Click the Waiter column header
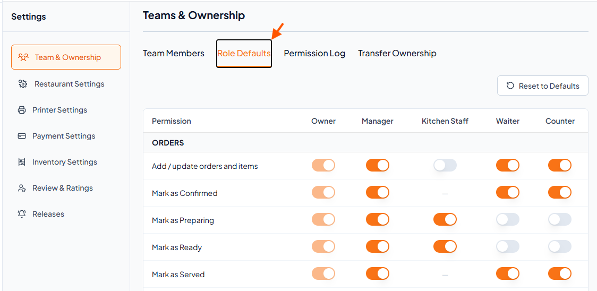 (508, 121)
